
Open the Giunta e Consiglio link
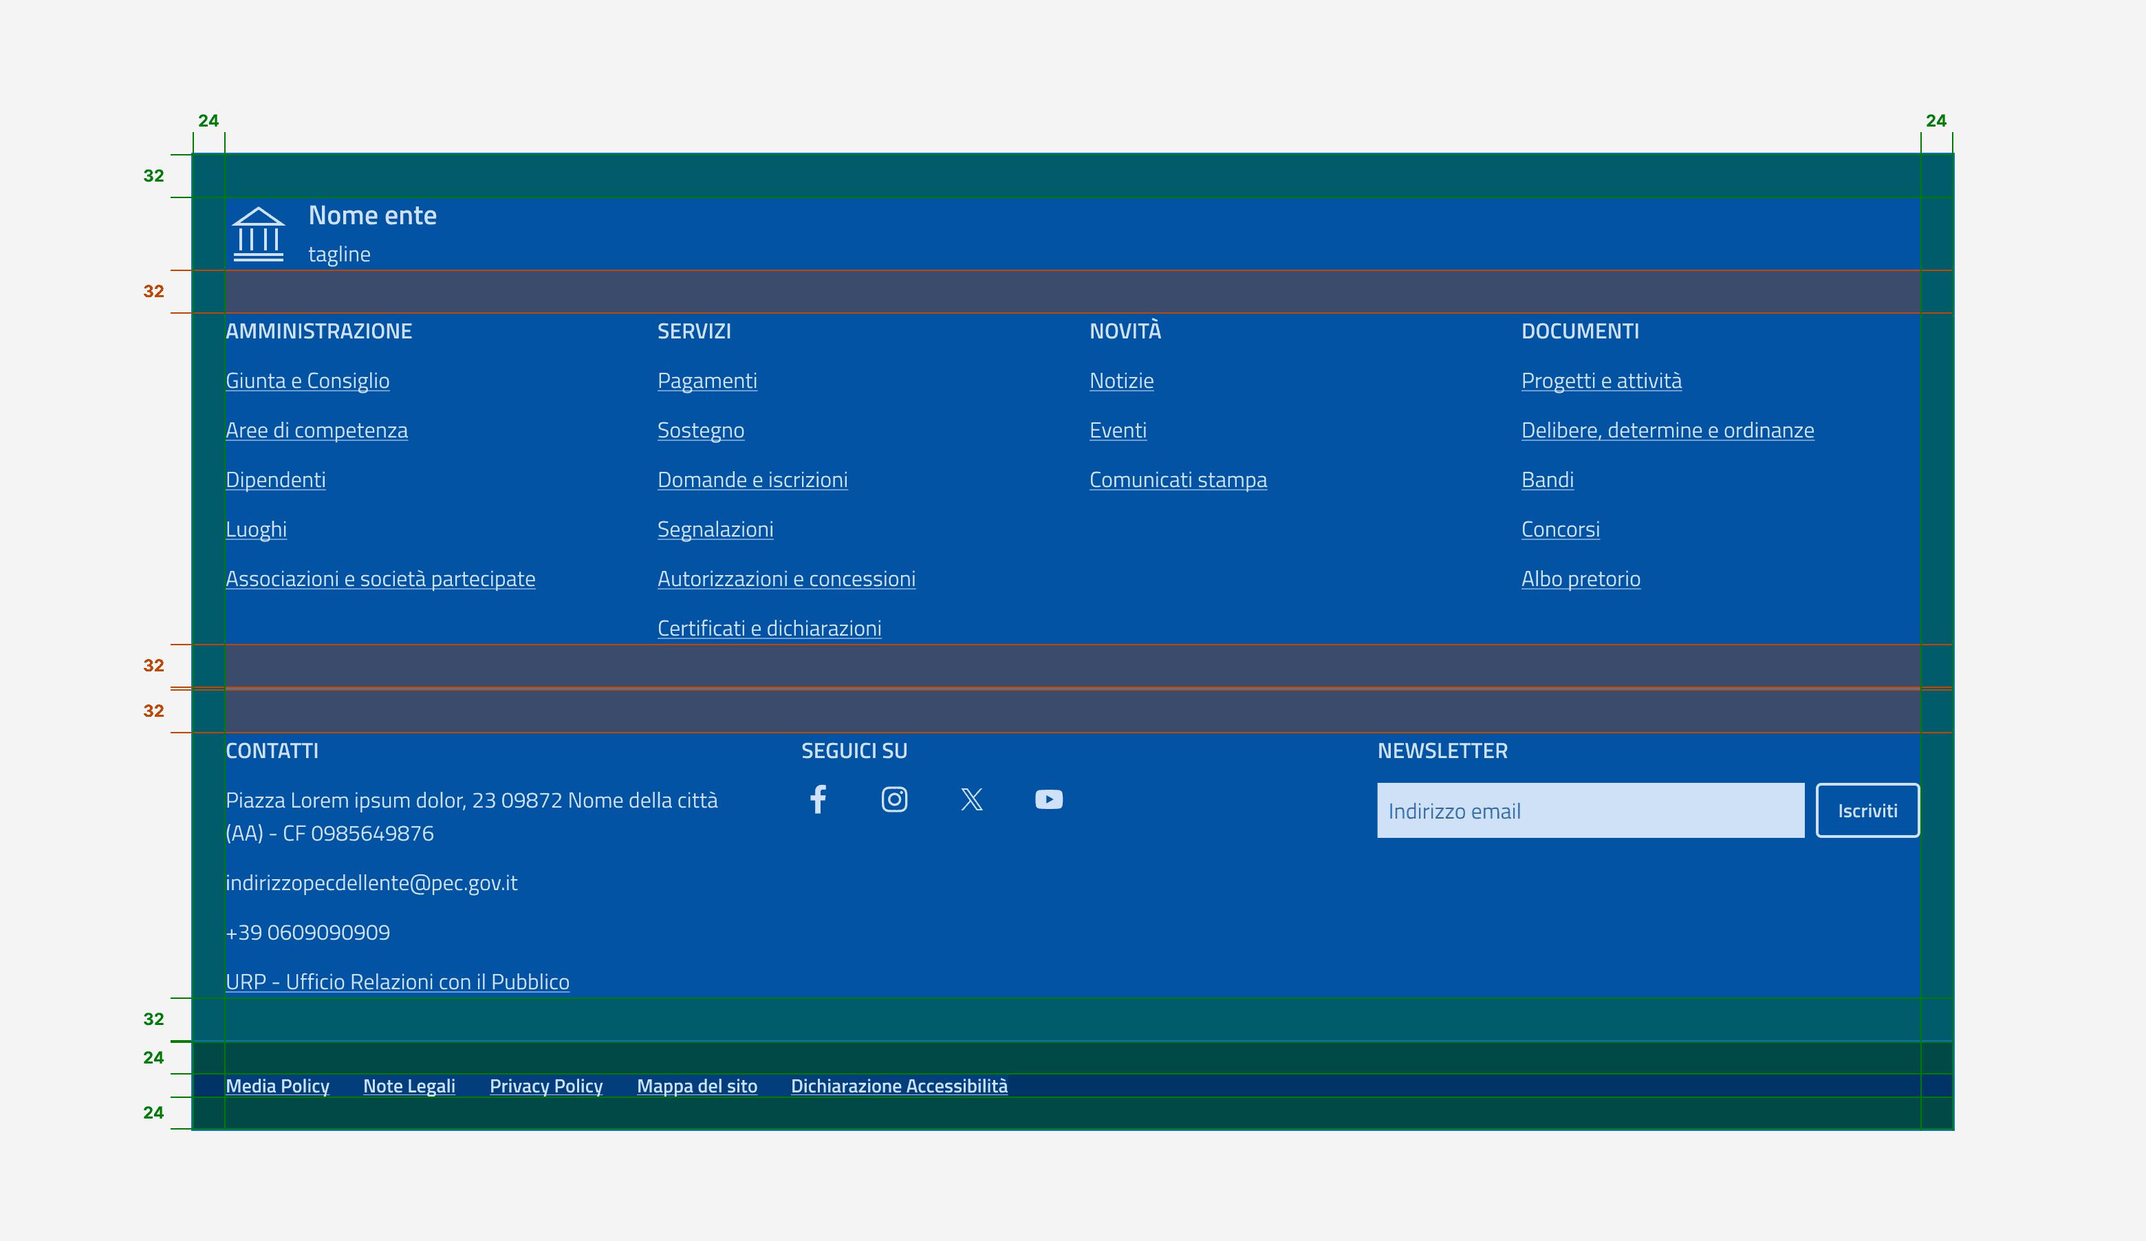tap(307, 380)
